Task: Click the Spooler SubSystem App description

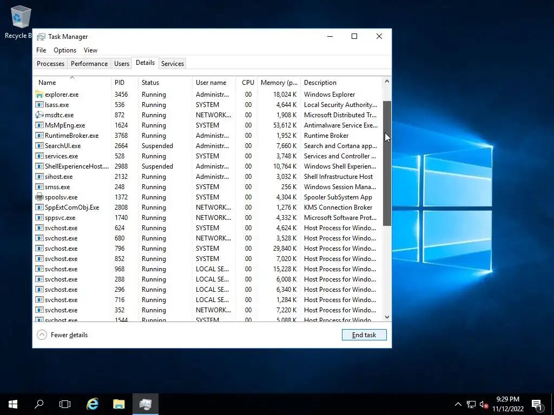Action: coord(338,197)
